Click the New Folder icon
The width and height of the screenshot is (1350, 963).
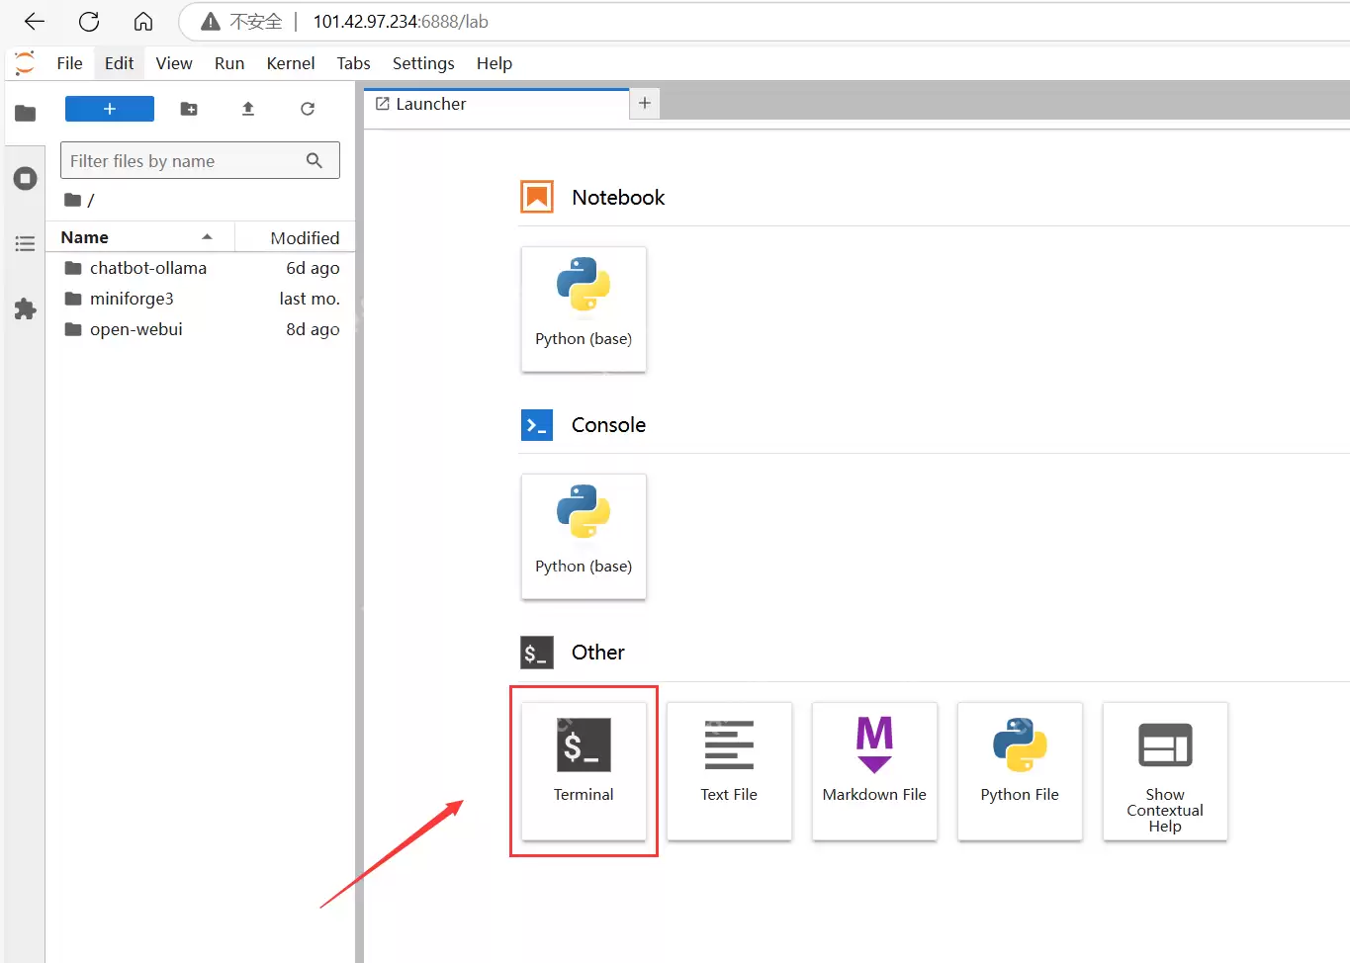click(x=189, y=109)
